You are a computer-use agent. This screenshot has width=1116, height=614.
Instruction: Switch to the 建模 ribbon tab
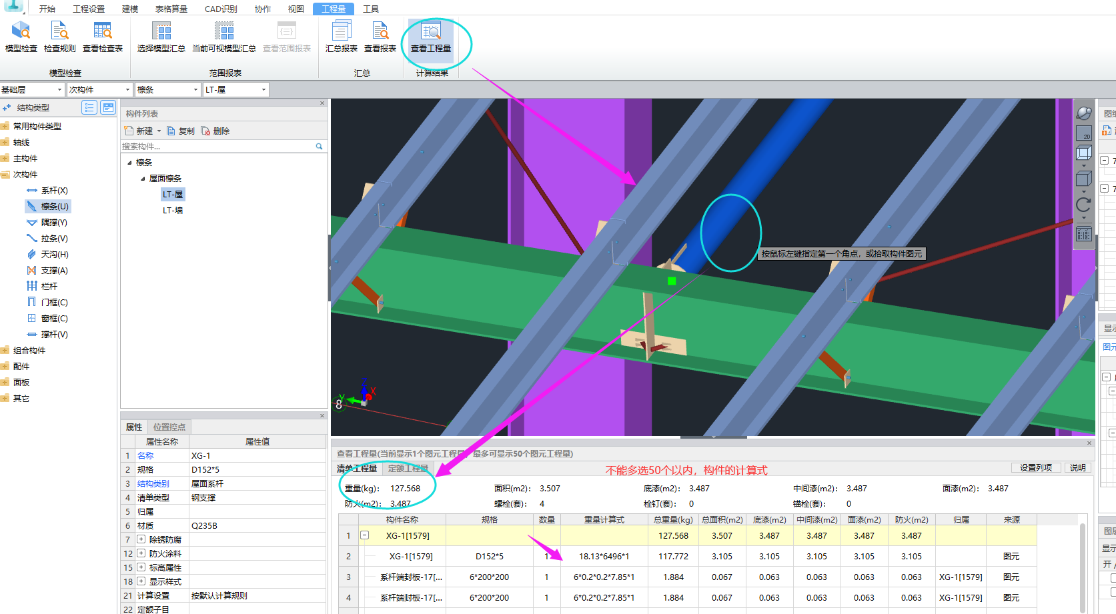130,9
